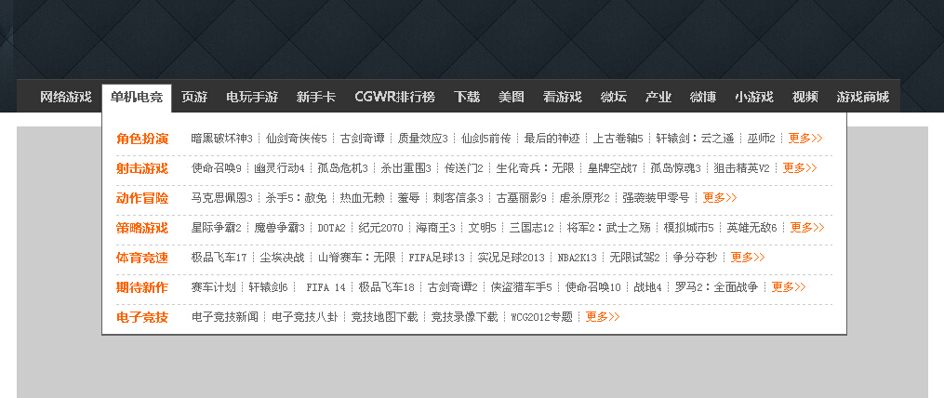The image size is (944, 398).
Task: Go to the 游戏商城 nav item
Action: click(x=863, y=97)
